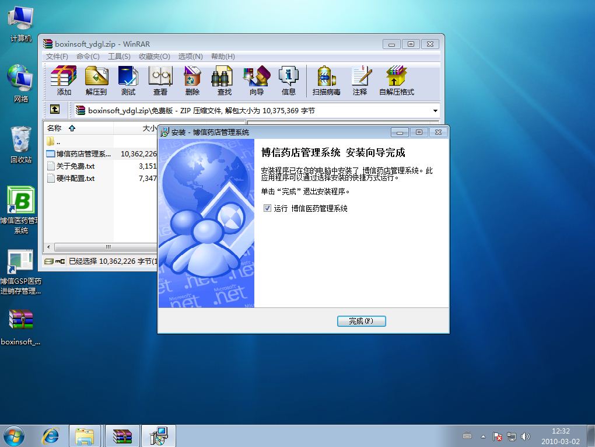Expand the archive path dropdown arrow

pos(435,110)
